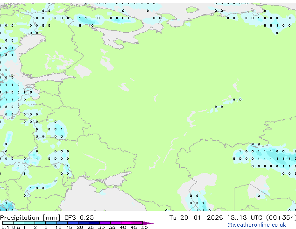Viewport: 296px width, 229px height.
Task: Click the 1–2 mm legend swatch
Action: [29, 223]
